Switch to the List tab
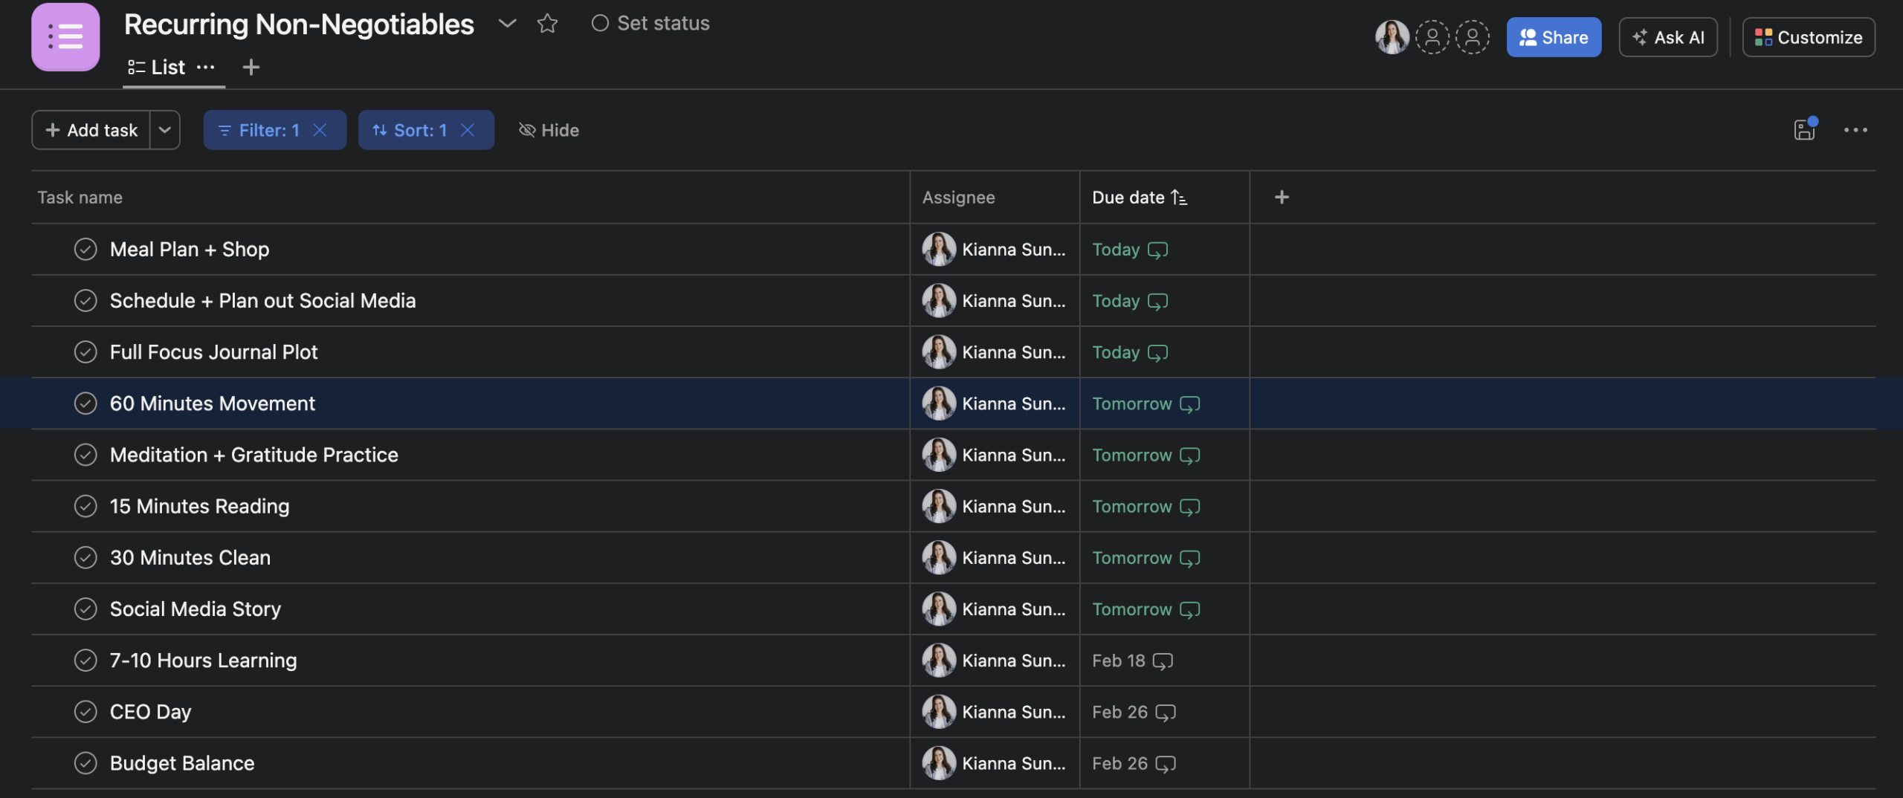This screenshot has height=798, width=1903. pyautogui.click(x=156, y=67)
